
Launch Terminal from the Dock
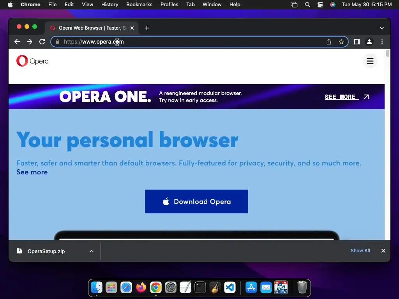pyautogui.click(x=200, y=288)
